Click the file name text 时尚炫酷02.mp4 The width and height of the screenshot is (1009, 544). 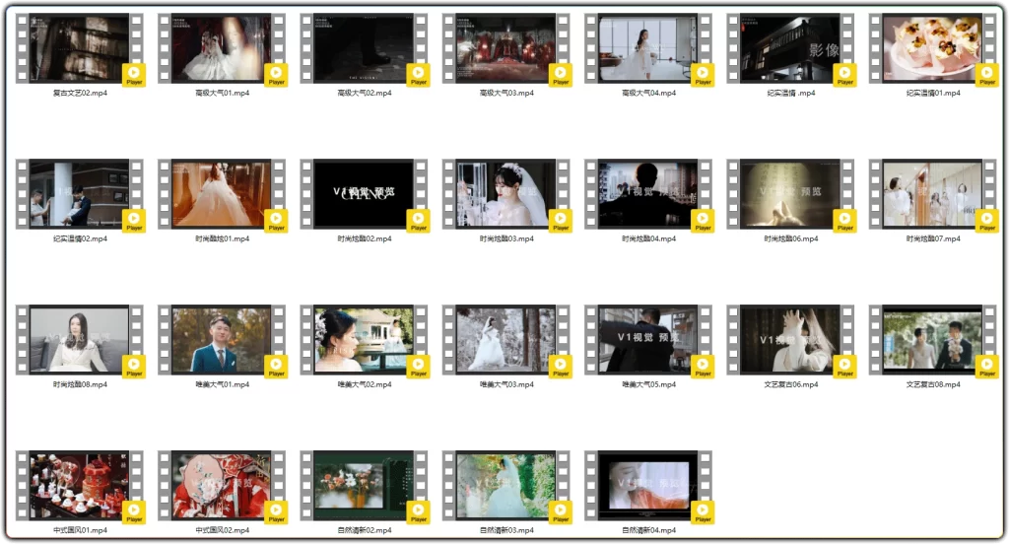[x=365, y=238]
